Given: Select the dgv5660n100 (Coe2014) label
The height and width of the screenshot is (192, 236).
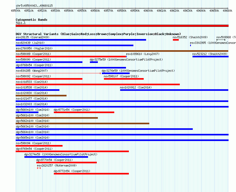Looking at the screenshot, I should (33, 110).
